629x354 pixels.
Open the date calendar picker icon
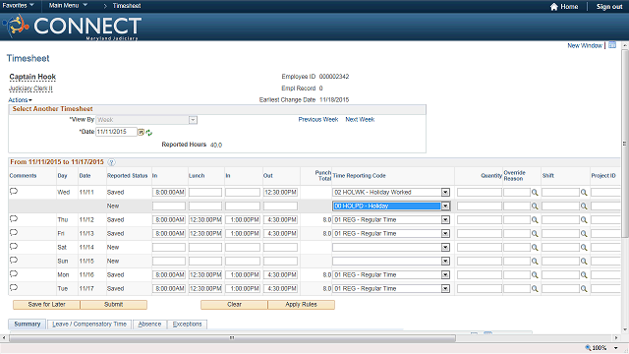click(x=142, y=132)
